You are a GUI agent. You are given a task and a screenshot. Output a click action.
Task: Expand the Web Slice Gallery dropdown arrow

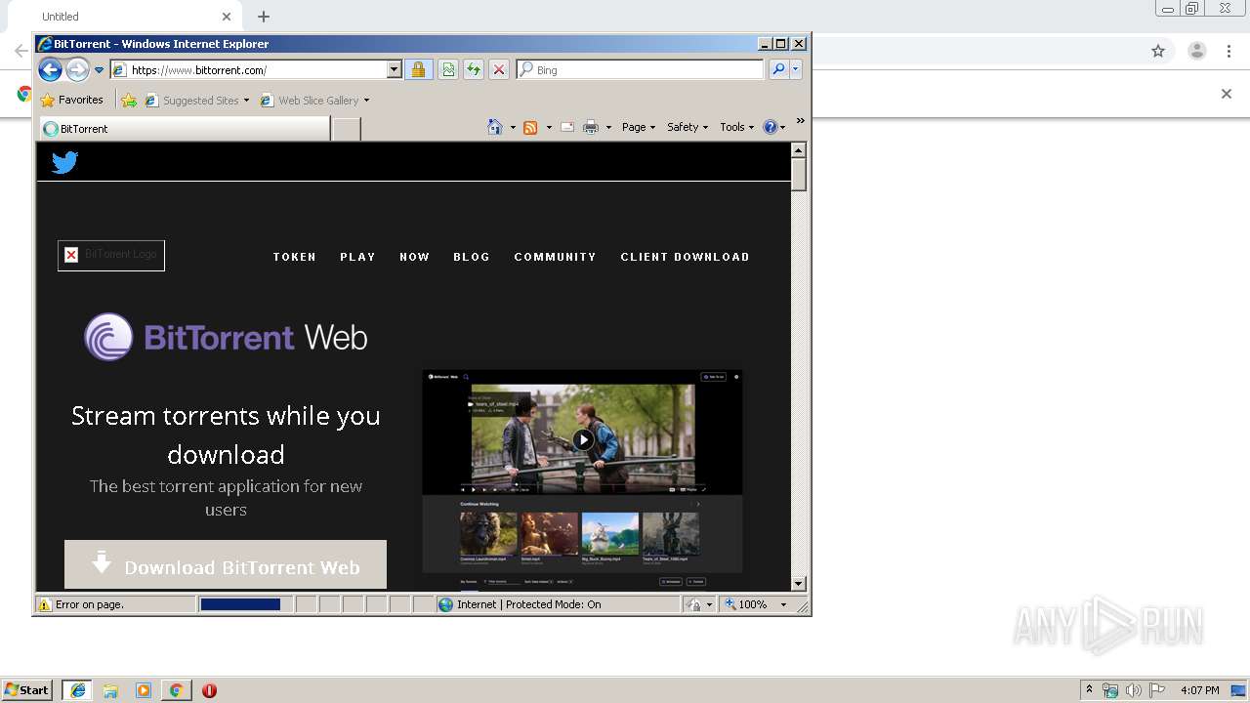pyautogui.click(x=366, y=101)
